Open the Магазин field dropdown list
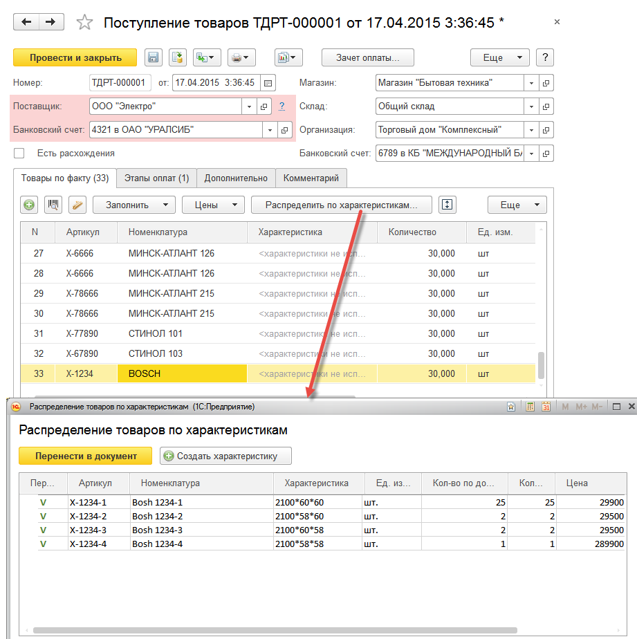The image size is (637, 639). point(531,83)
